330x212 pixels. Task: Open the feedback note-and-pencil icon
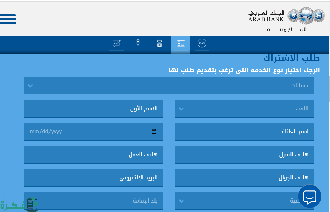pos(117,43)
